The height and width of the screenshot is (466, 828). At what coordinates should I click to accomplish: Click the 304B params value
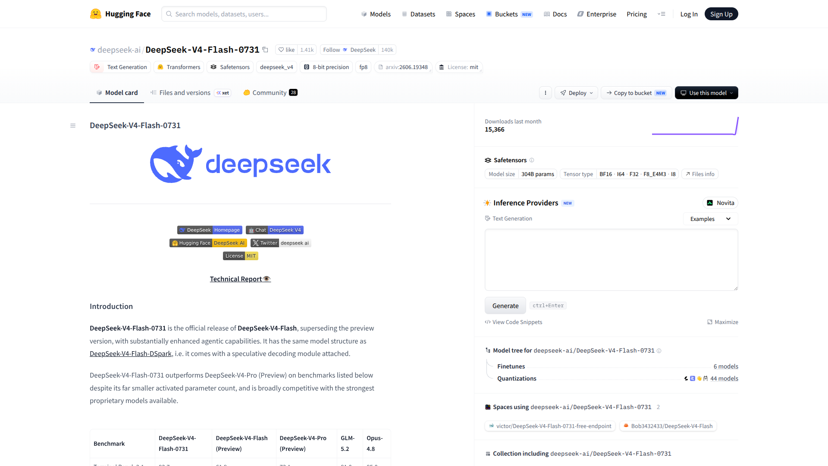click(538, 174)
